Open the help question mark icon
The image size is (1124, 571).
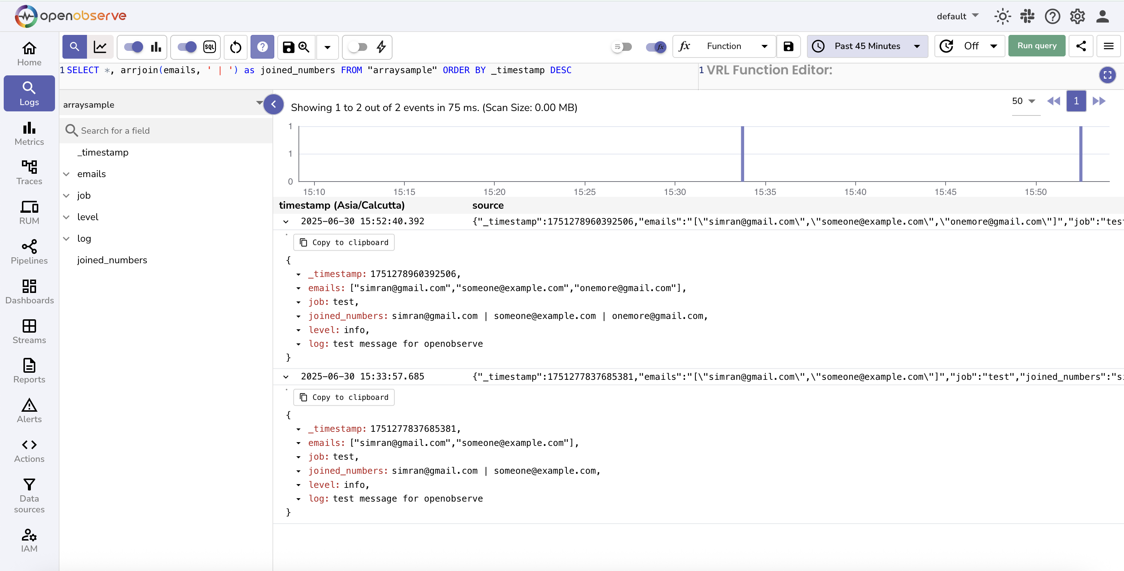pos(1052,16)
